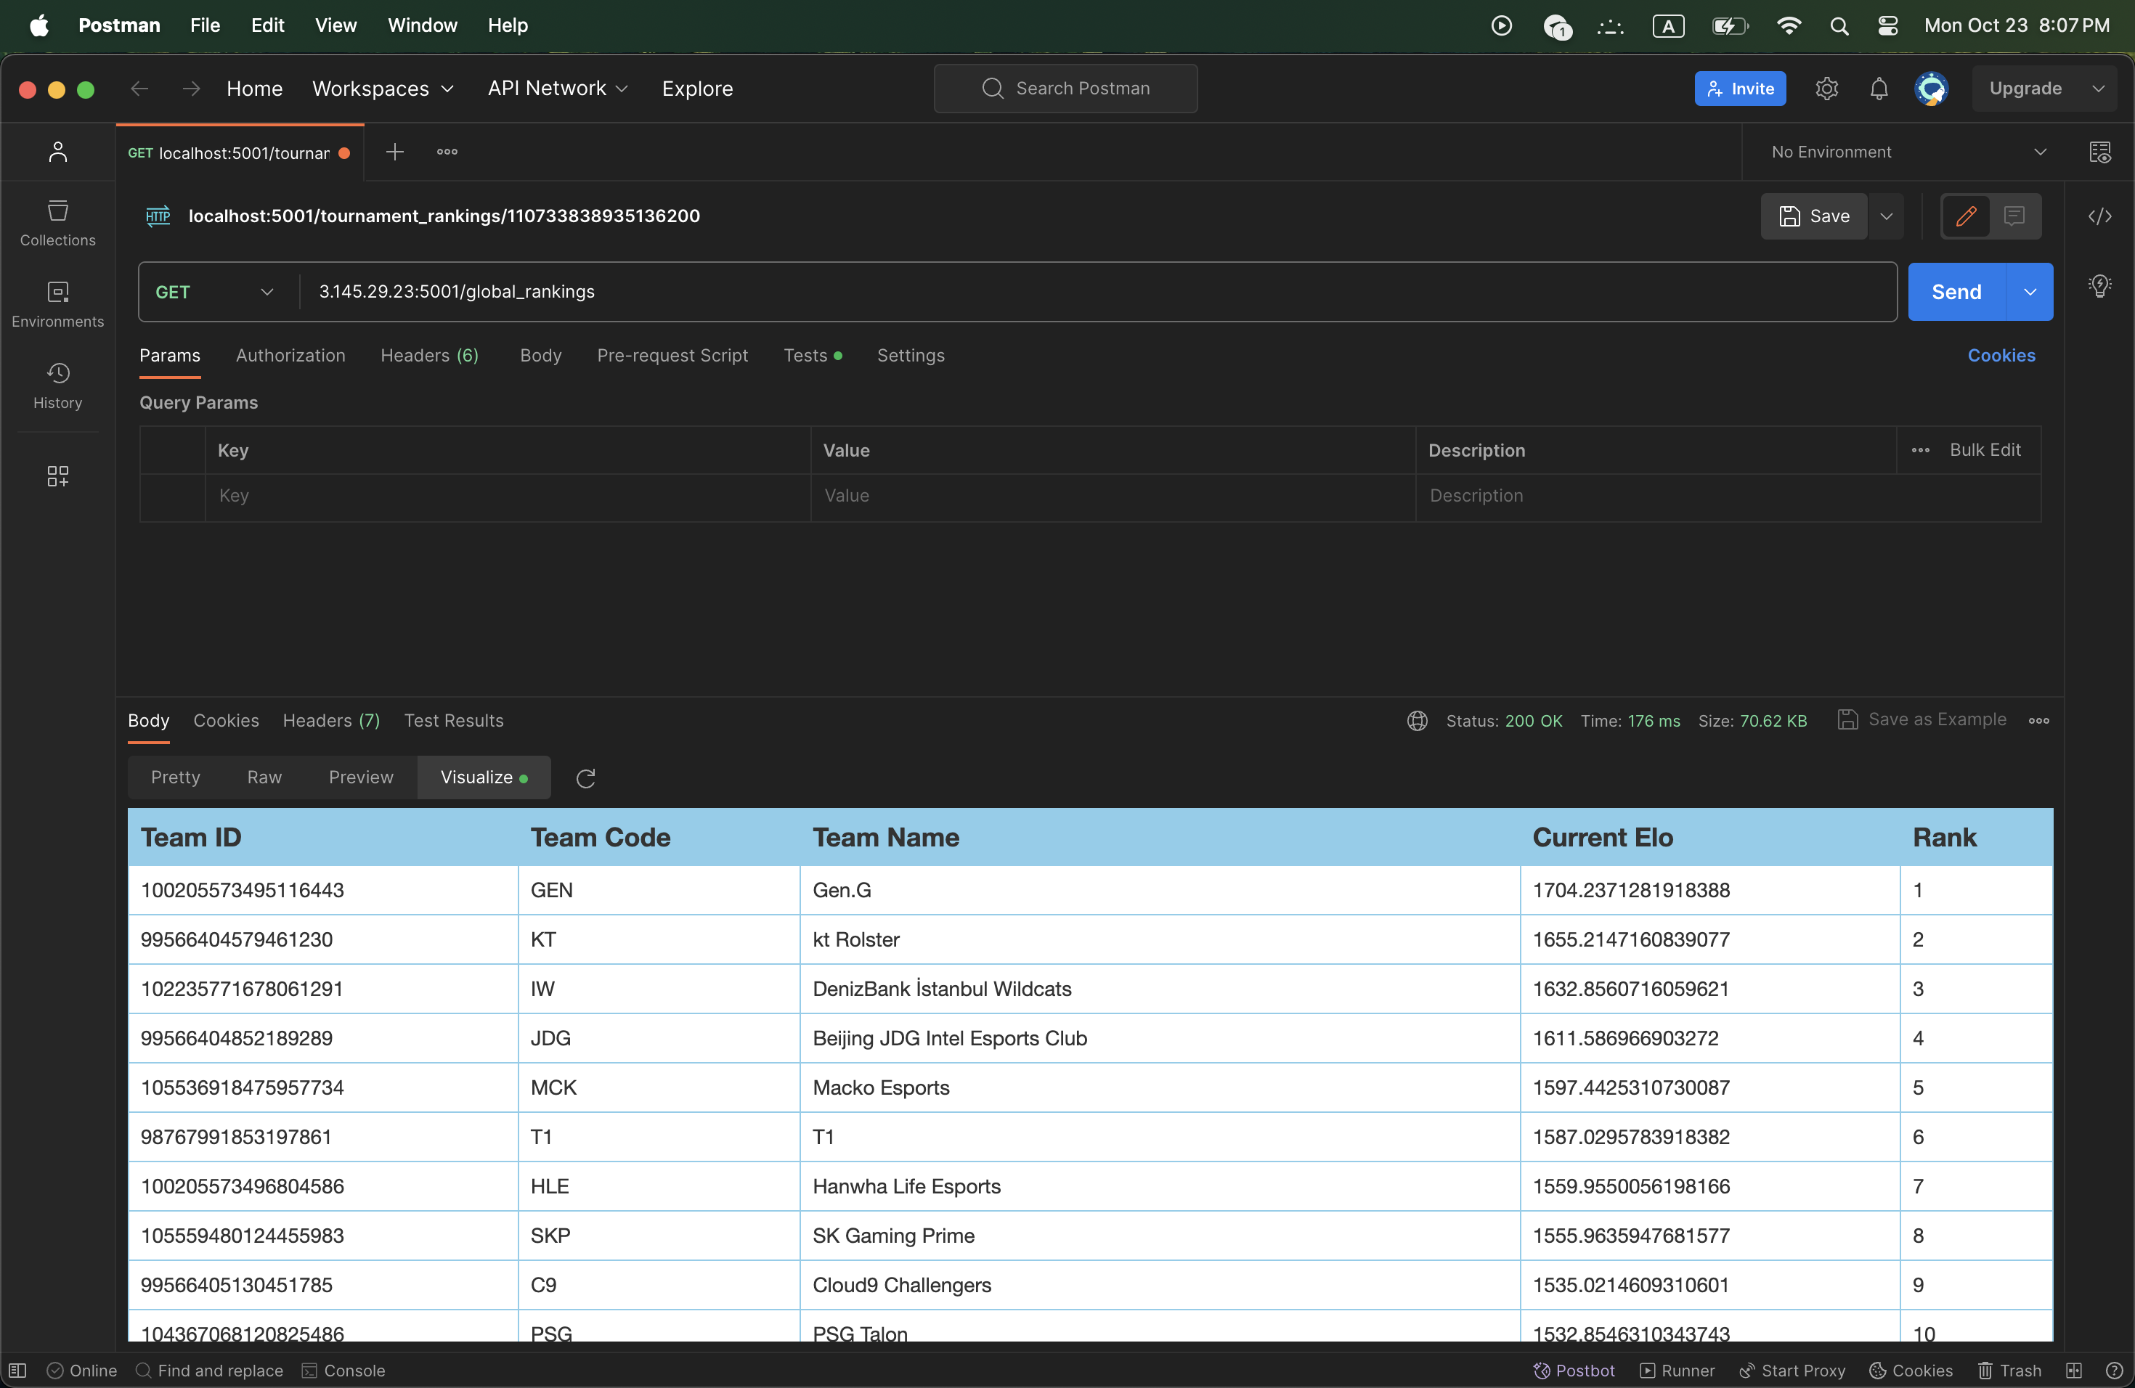The height and width of the screenshot is (1388, 2135).
Task: Switch to the comments mode
Action: click(x=2014, y=216)
